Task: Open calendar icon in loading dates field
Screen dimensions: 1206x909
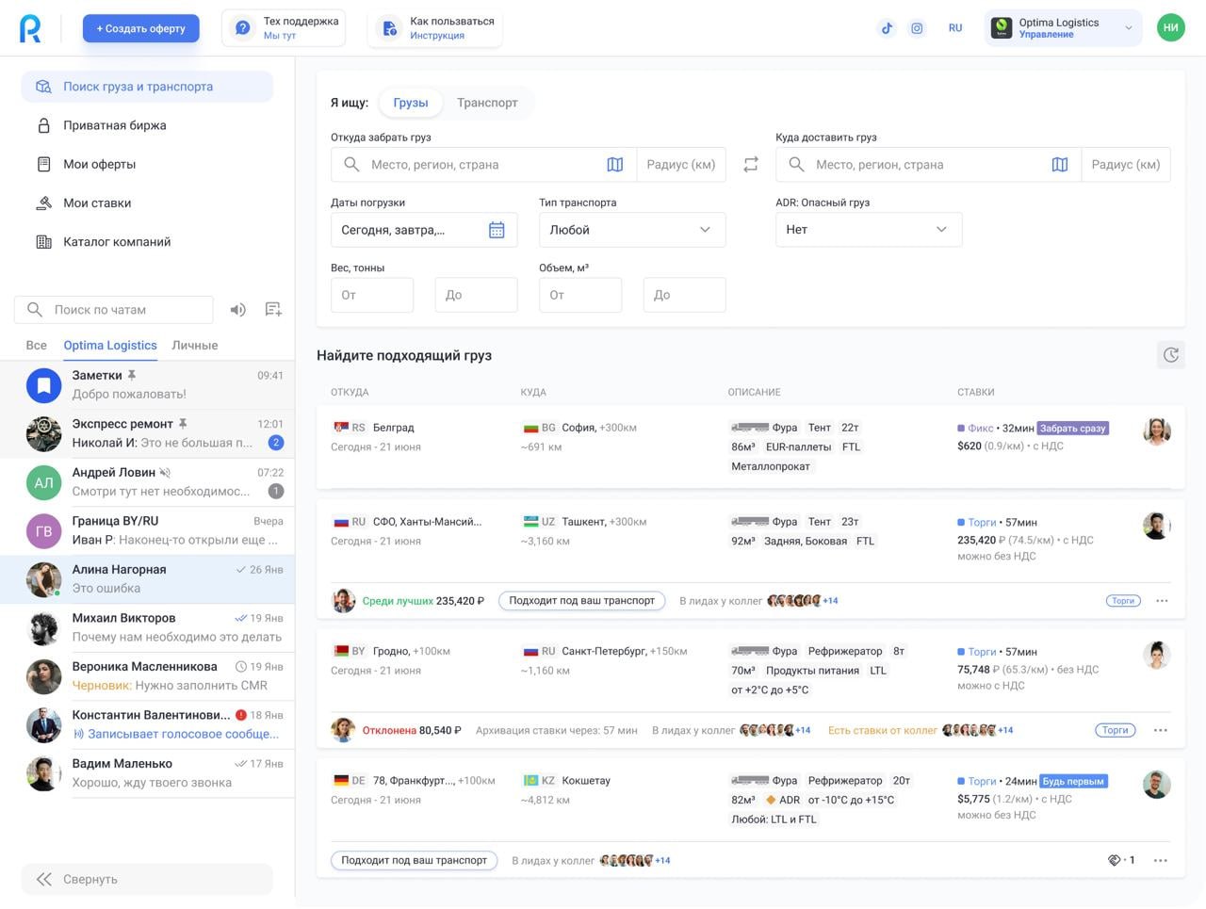Action: coord(497,230)
